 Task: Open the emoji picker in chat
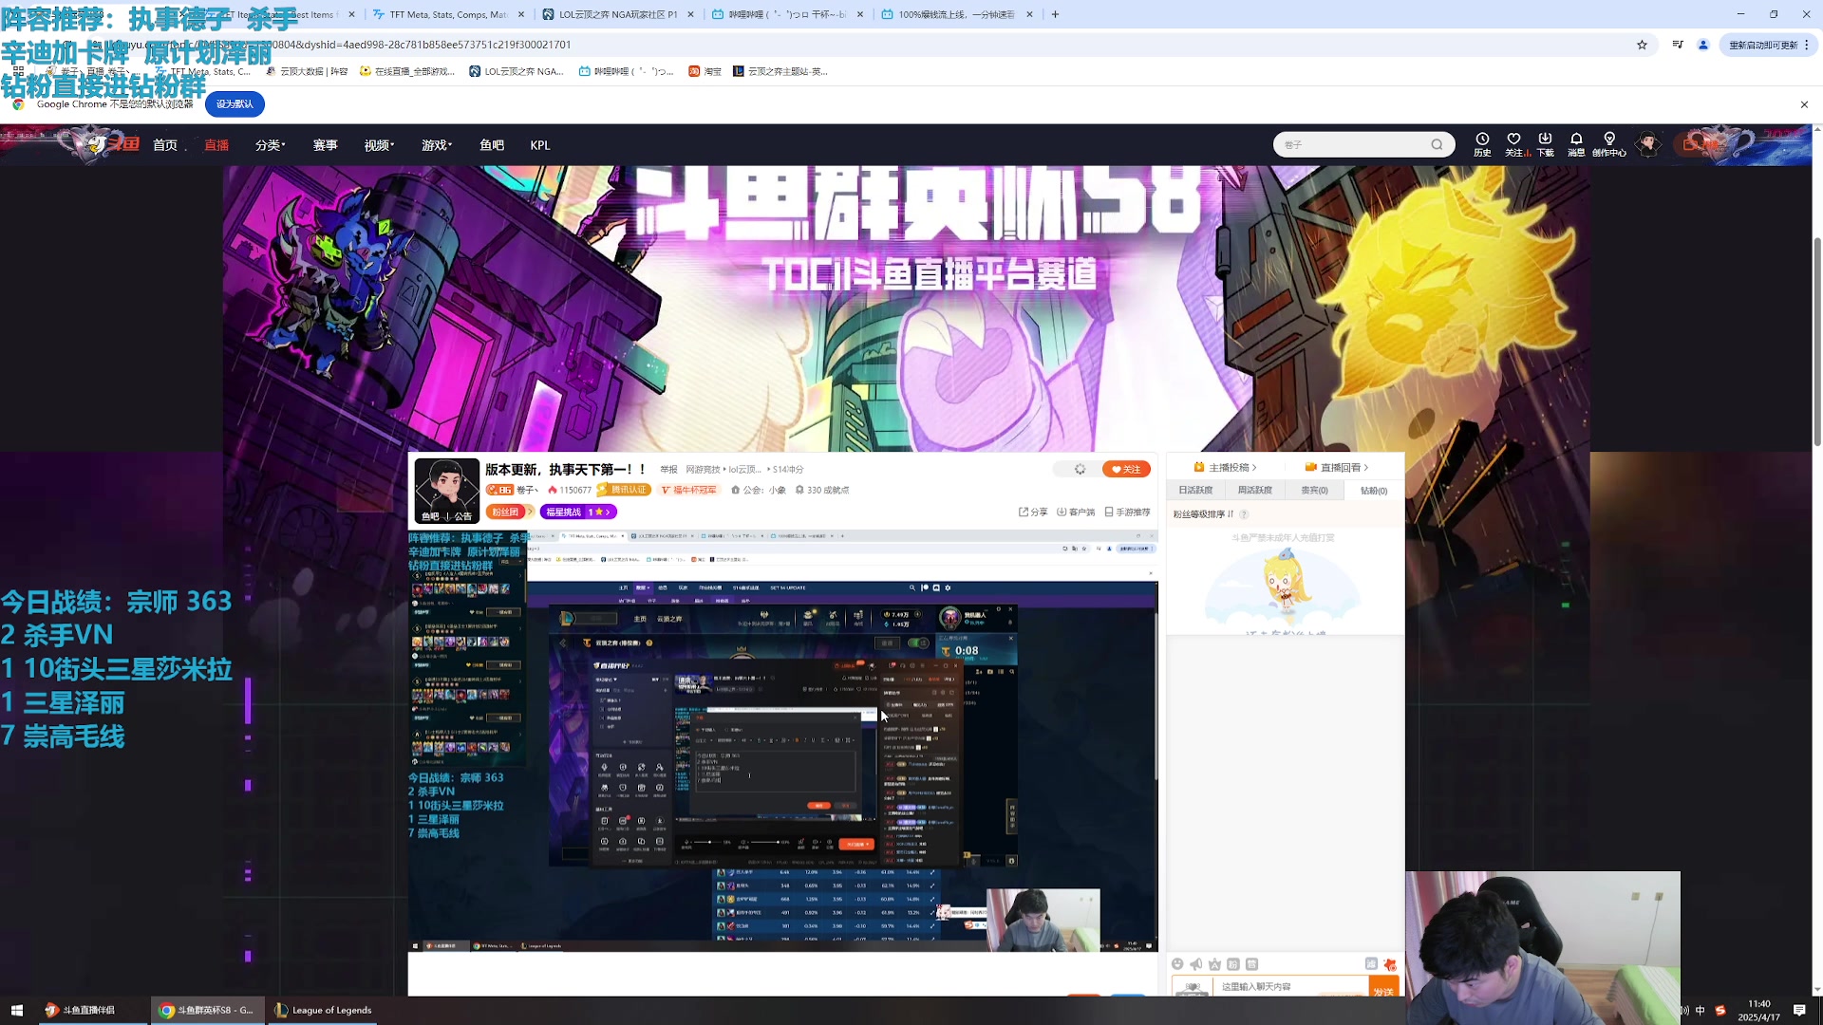(1177, 964)
